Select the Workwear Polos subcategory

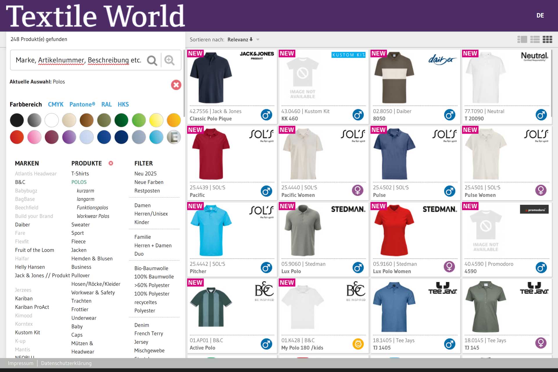click(x=93, y=216)
